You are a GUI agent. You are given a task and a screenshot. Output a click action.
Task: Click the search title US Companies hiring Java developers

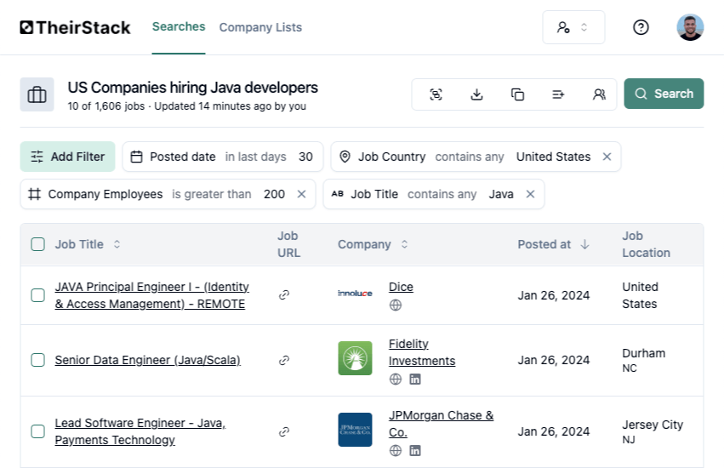point(193,88)
